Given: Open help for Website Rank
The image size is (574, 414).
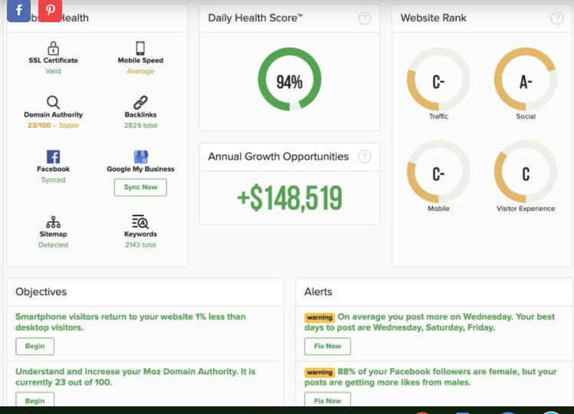Looking at the screenshot, I should coord(557,18).
